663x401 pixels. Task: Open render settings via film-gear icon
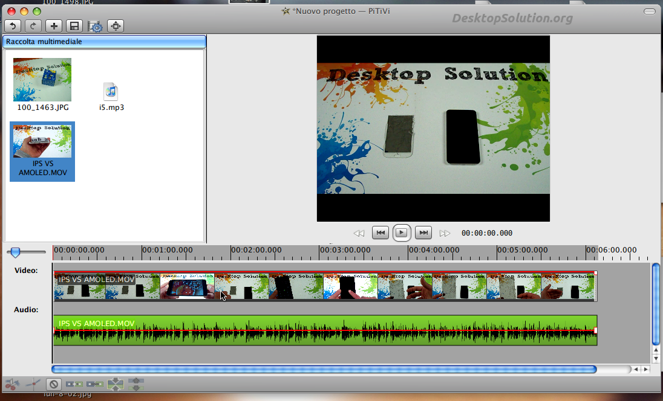coord(95,26)
